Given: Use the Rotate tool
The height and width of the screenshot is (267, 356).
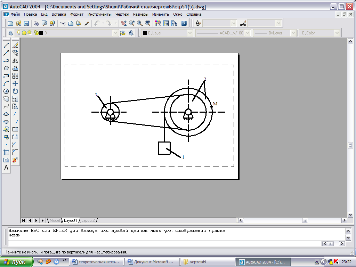Looking at the screenshot, I should pyautogui.click(x=15, y=91).
